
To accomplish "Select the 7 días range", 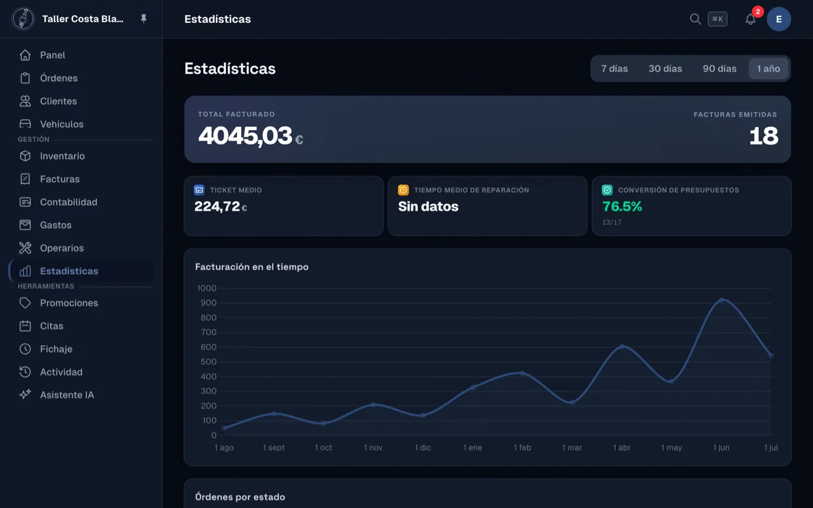I will click(614, 69).
